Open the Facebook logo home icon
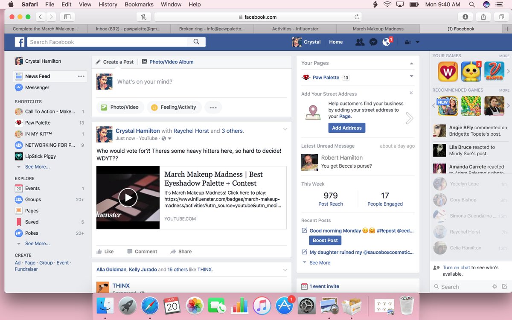This screenshot has width=512, height=320. [20, 42]
